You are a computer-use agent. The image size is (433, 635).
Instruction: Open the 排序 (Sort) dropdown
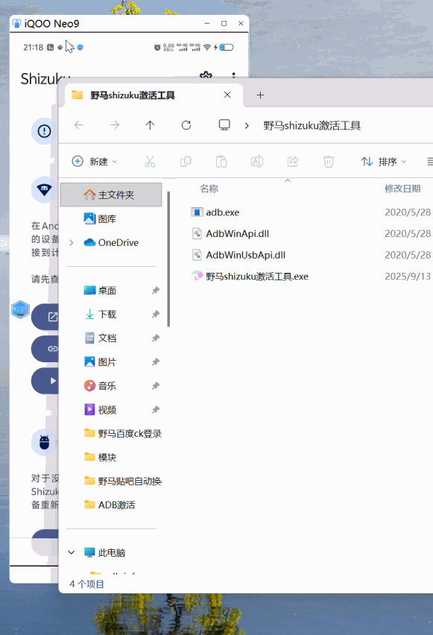pyautogui.click(x=383, y=162)
